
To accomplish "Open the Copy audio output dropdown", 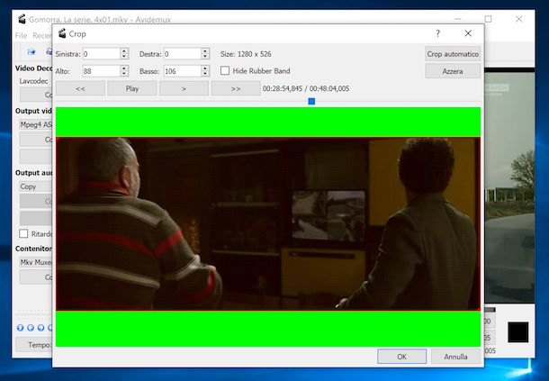I will point(36,186).
